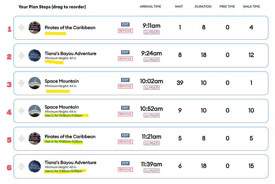Click the reorder handle on the 10:02am Space Mountain row
This screenshot has width=275, height=184.
click(x=22, y=83)
